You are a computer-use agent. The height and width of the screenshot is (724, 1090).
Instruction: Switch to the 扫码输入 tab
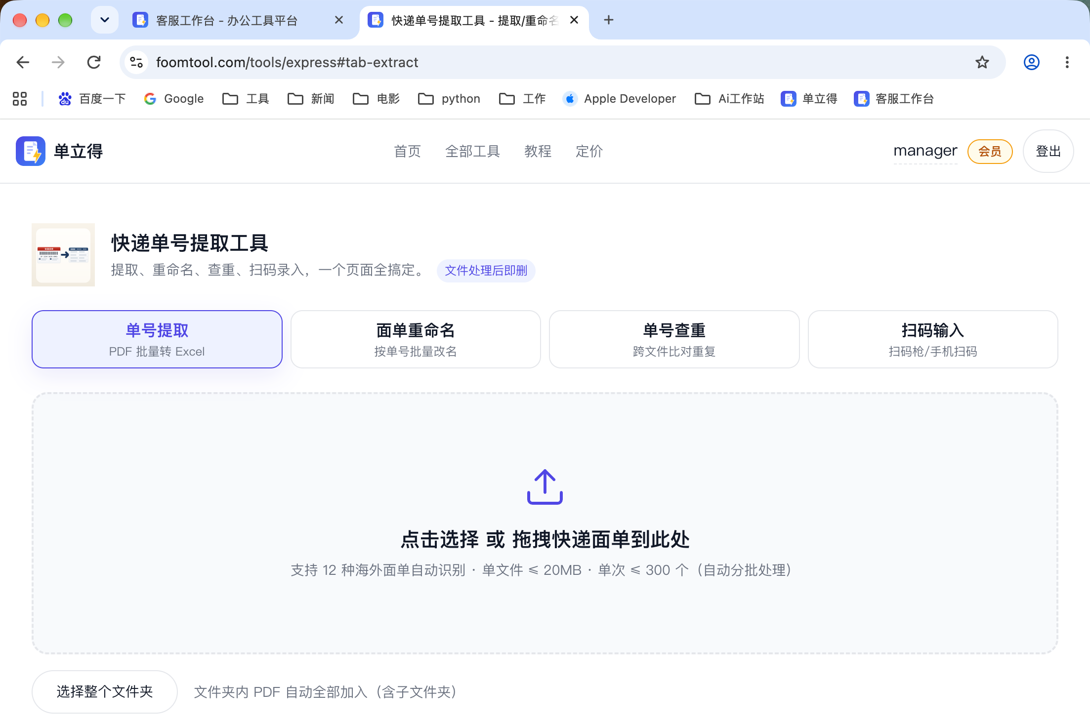coord(933,339)
